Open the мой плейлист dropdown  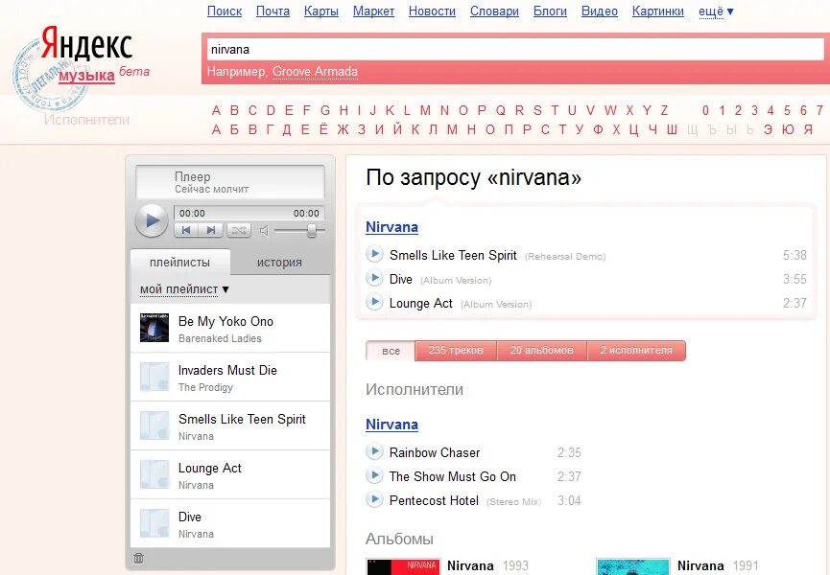tap(184, 289)
